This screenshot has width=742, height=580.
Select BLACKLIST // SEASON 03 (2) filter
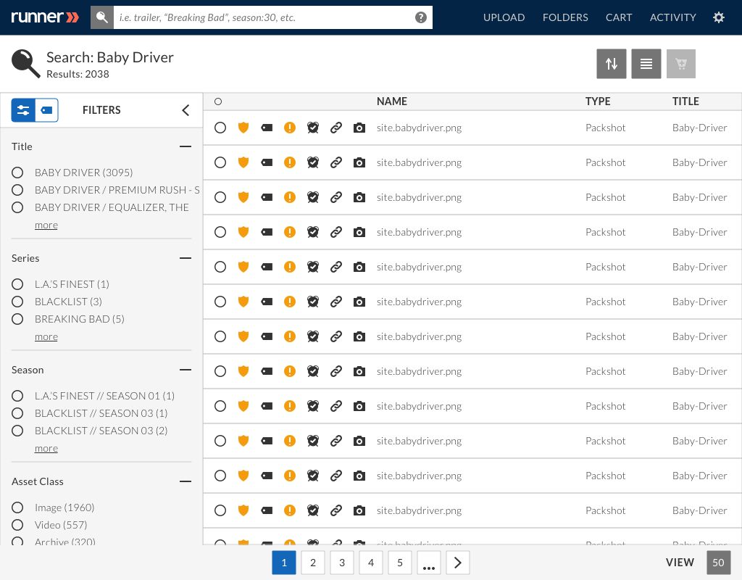click(17, 431)
